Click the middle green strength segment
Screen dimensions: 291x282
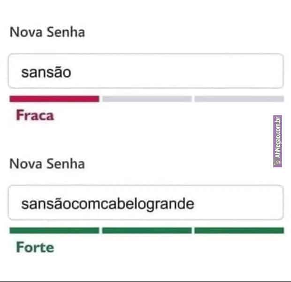pyautogui.click(x=147, y=230)
